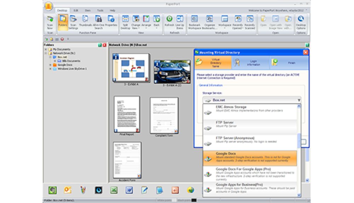
Task: Close the Folders pane with red X
Action: (x=104, y=45)
